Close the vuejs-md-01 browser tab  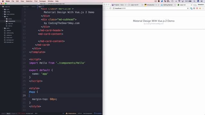142,5
